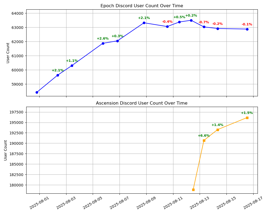This screenshot has width=268, height=214.
Task: Click the 63000 y-axis tick label
Action: click(x=18, y=28)
